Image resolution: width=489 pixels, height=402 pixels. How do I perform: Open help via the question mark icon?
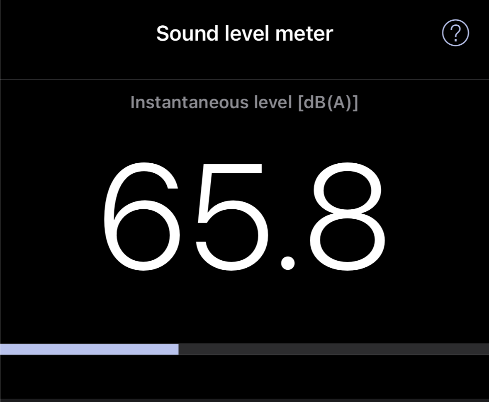455,33
